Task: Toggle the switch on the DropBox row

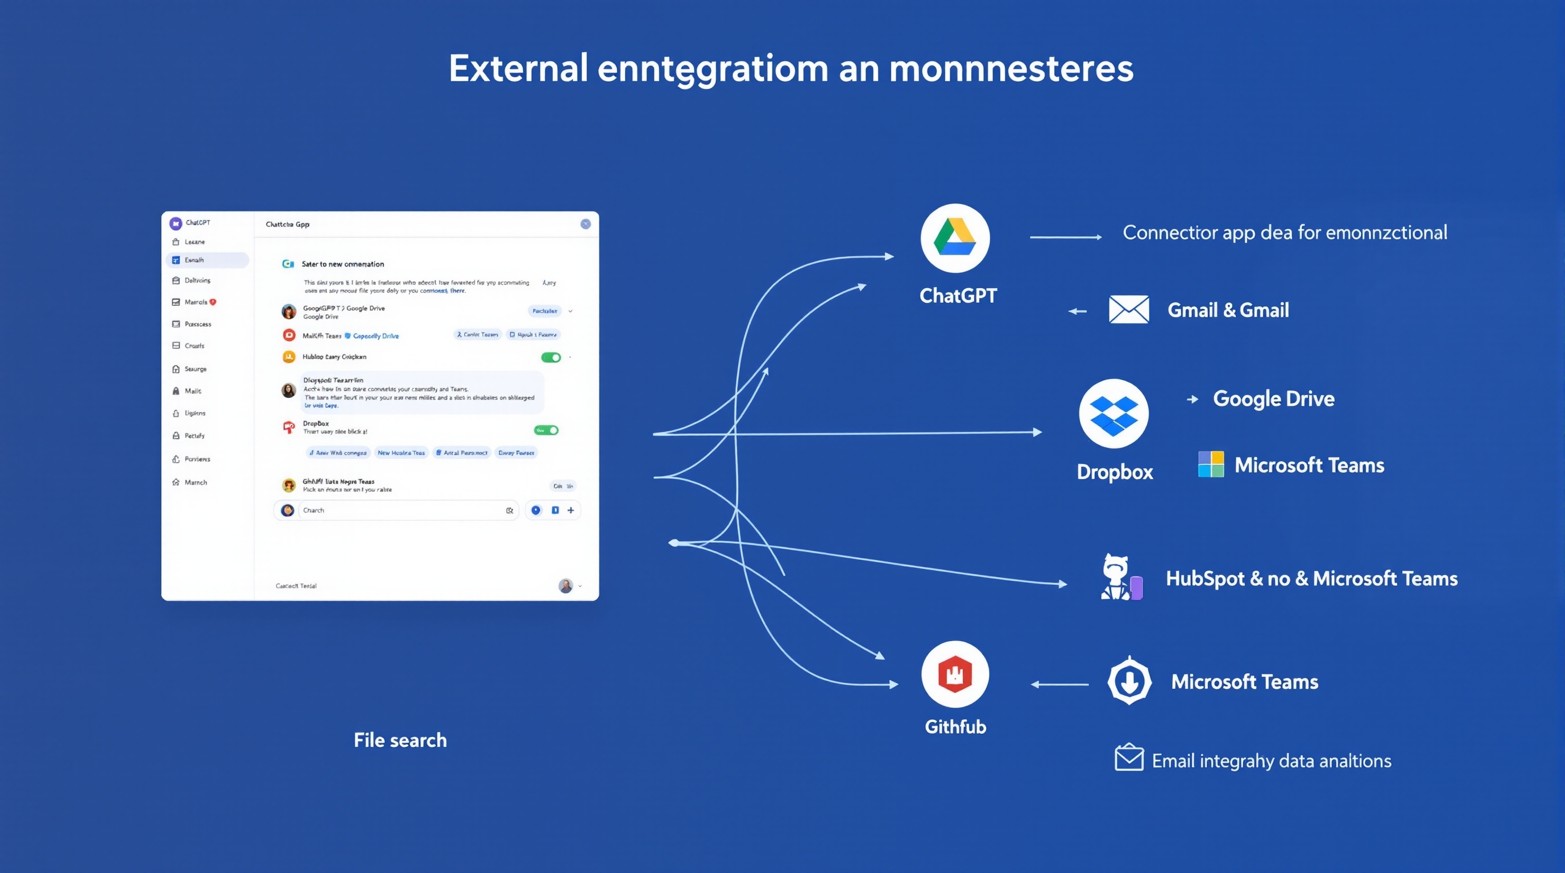Action: [x=546, y=430]
